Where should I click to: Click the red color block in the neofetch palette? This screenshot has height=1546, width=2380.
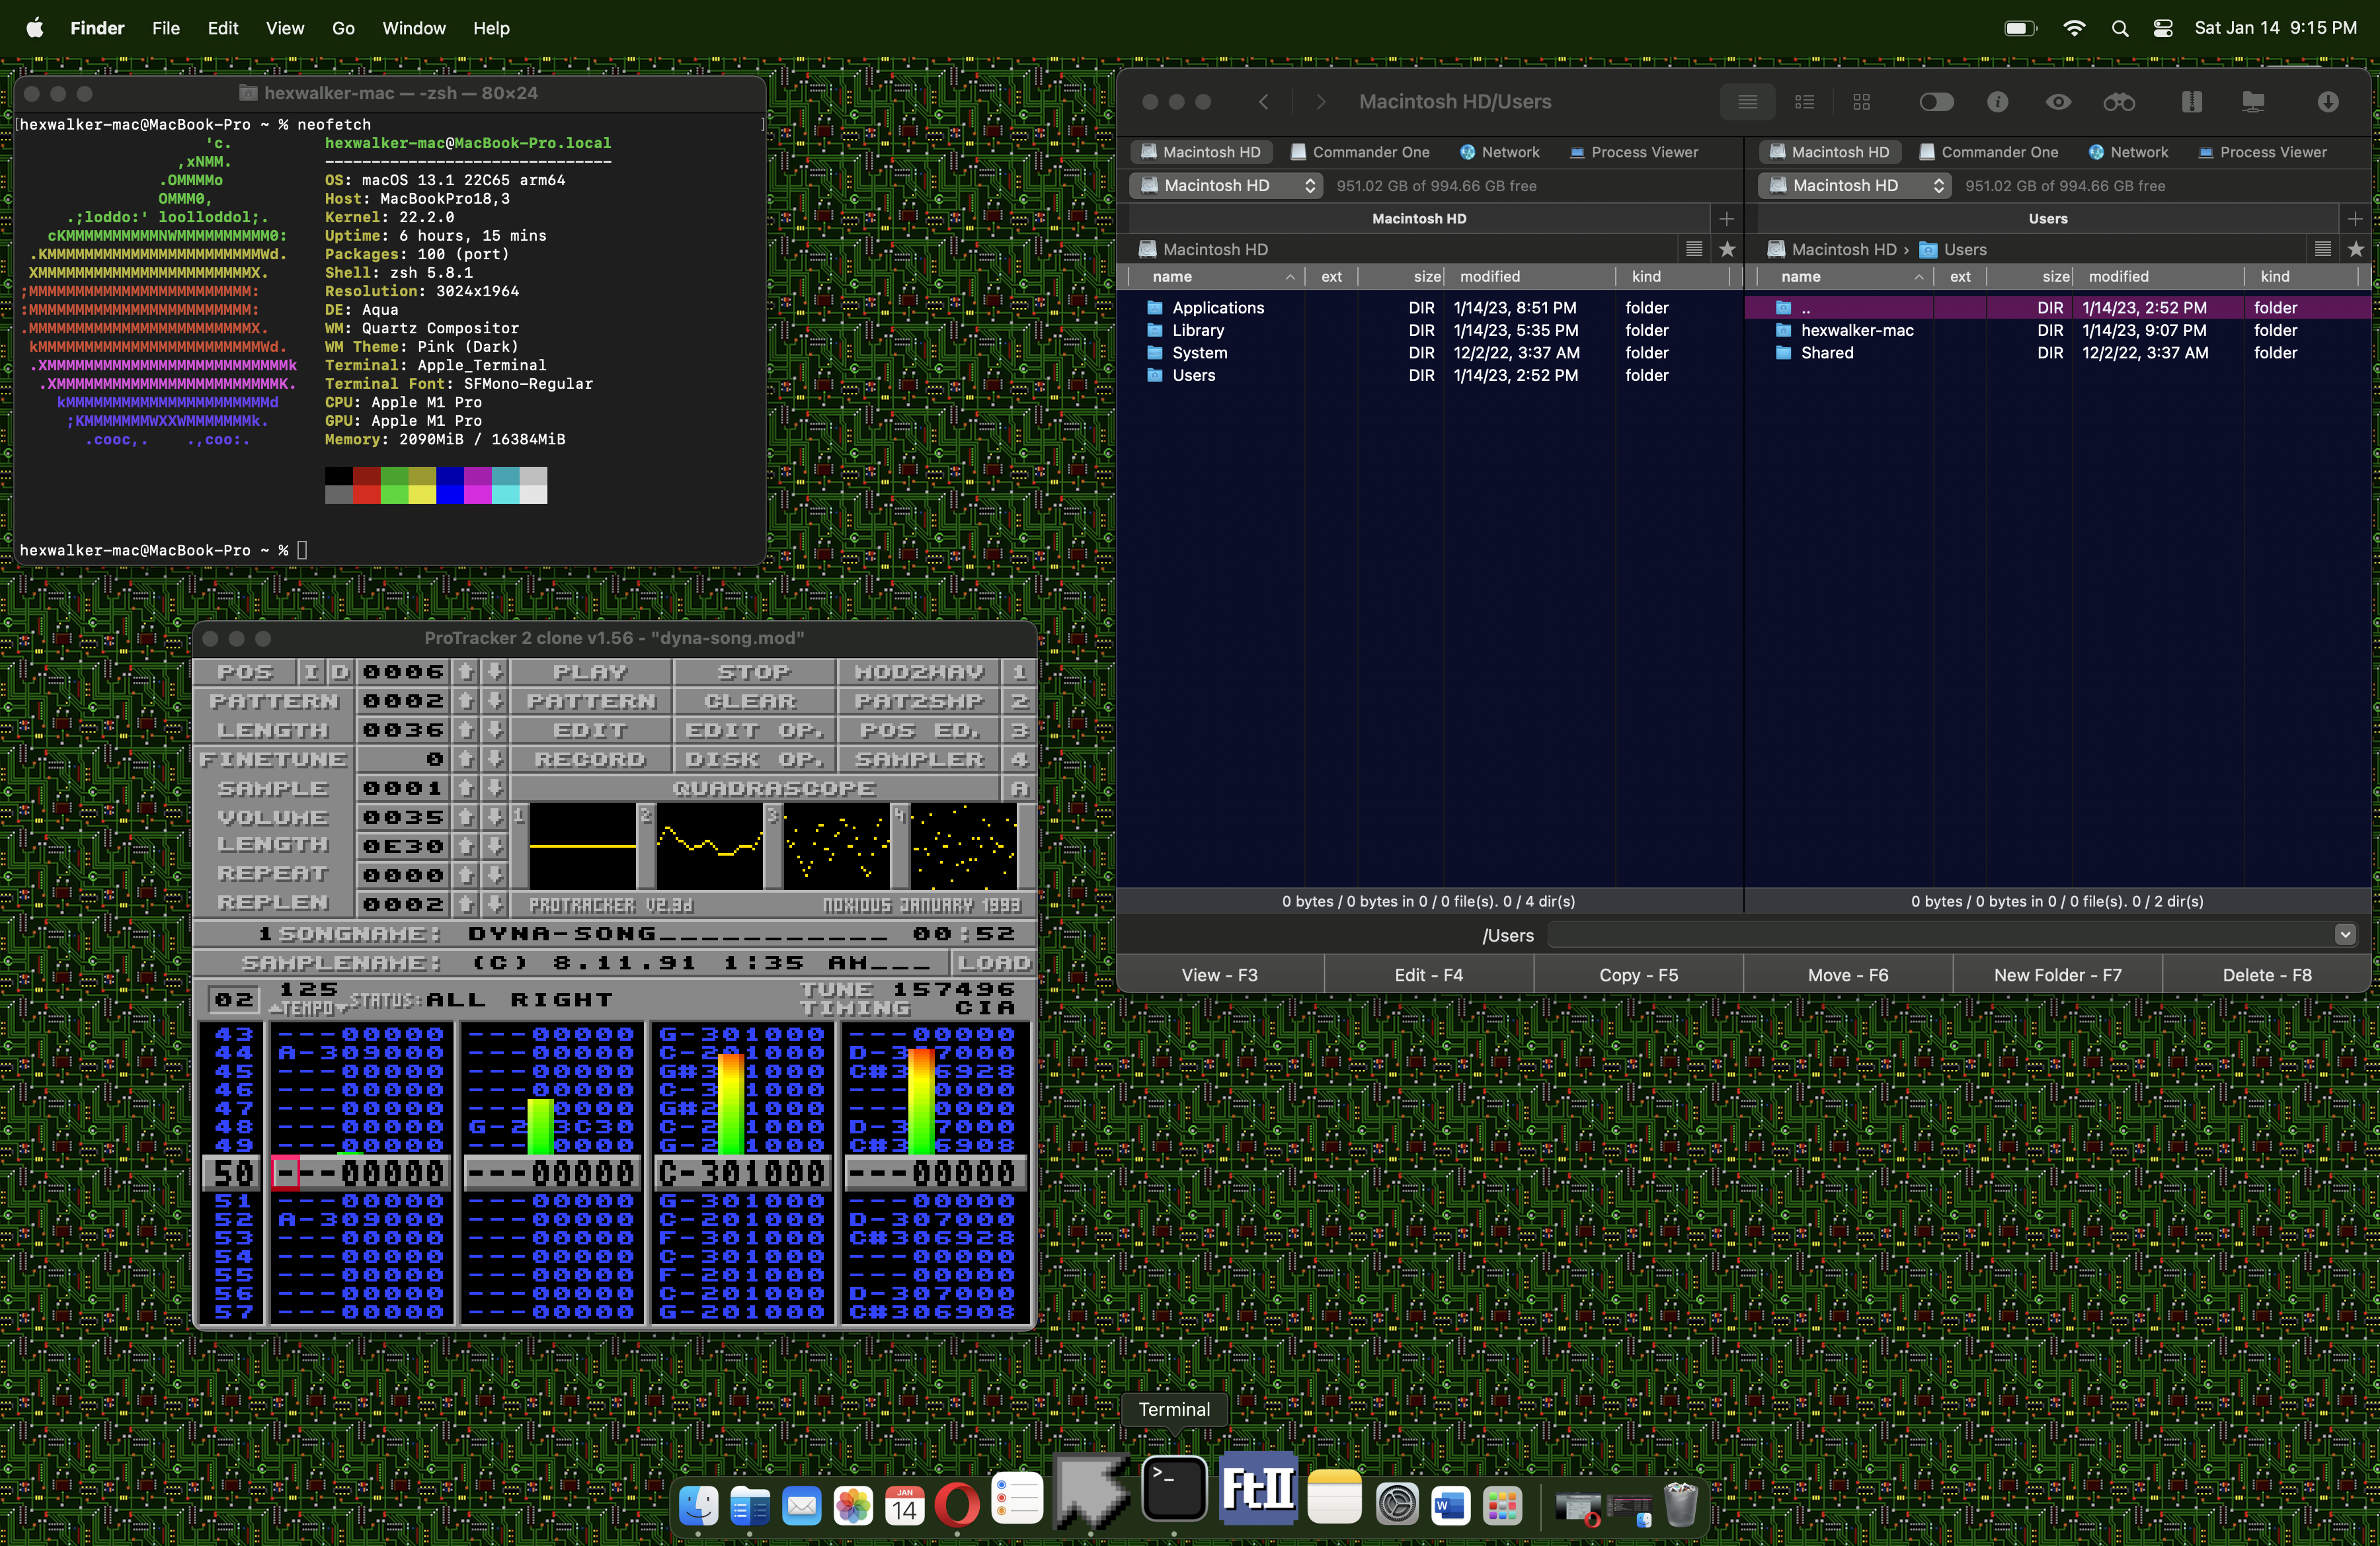click(367, 495)
